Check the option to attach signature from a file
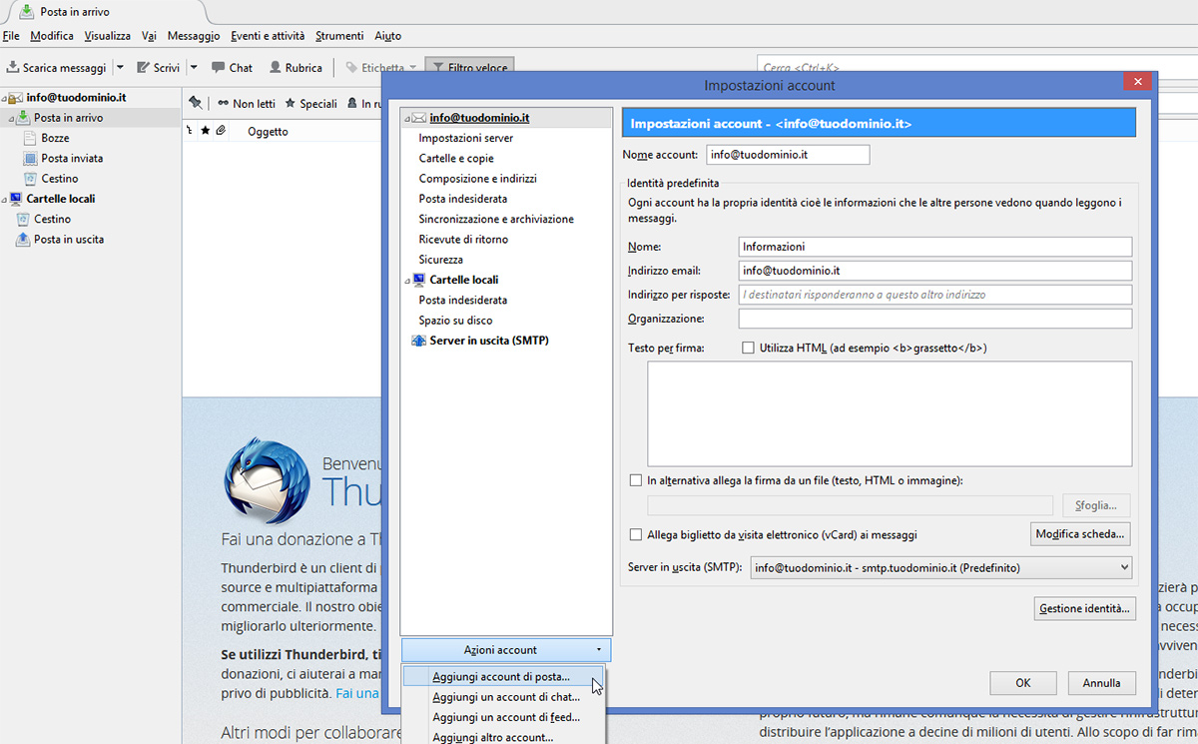This screenshot has width=1198, height=744. pyautogui.click(x=636, y=480)
